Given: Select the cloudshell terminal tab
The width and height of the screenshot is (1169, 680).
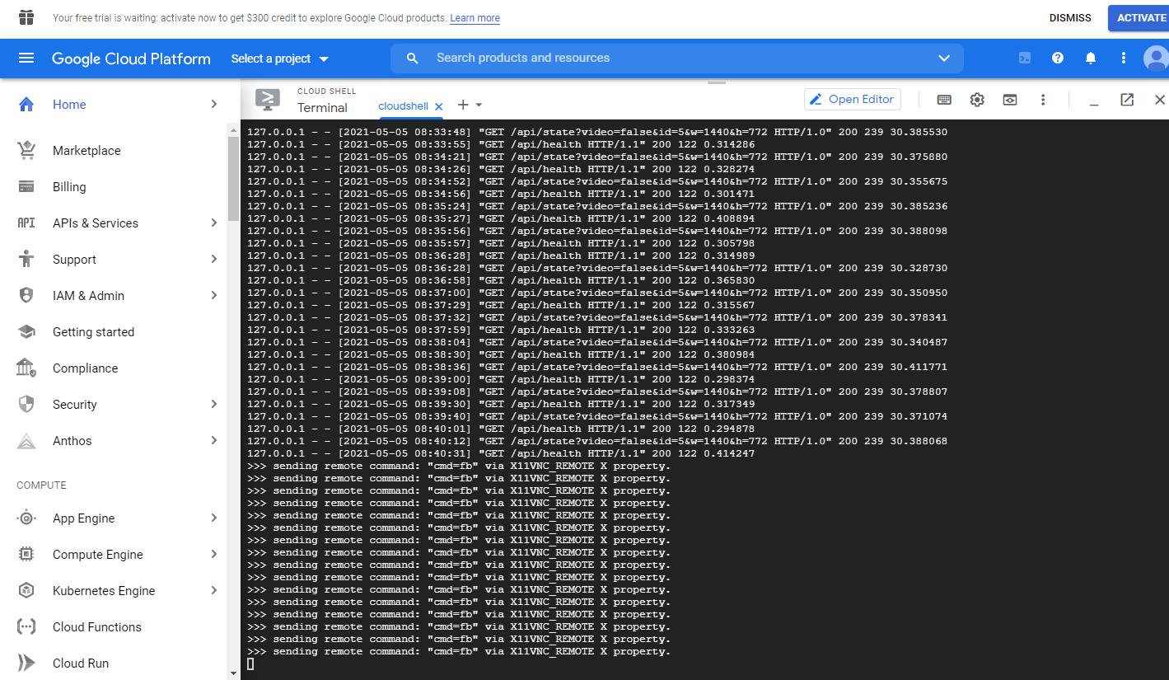Looking at the screenshot, I should tap(403, 106).
